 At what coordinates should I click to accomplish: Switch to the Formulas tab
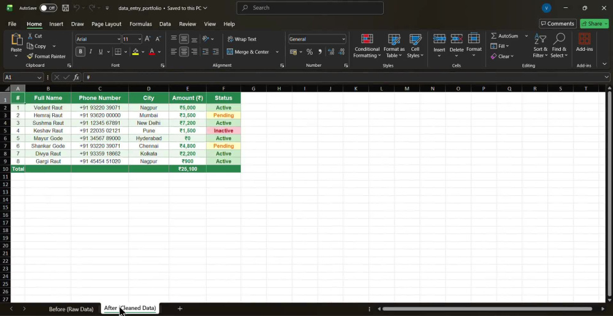(141, 24)
